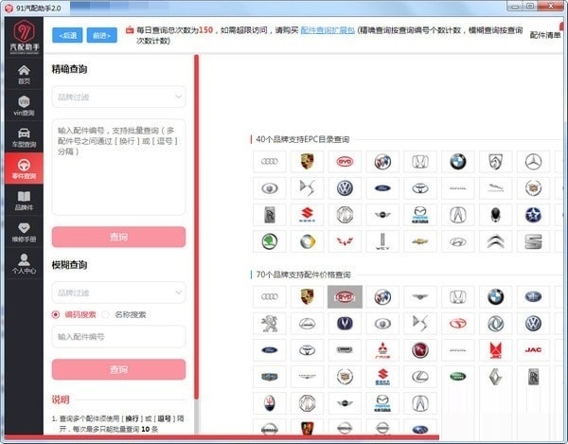The width and height of the screenshot is (568, 444).
Task: Choose the Bentley wings logo
Action: tap(420, 296)
